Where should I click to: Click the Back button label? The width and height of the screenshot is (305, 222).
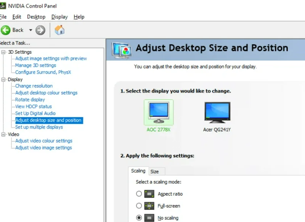click(x=18, y=30)
